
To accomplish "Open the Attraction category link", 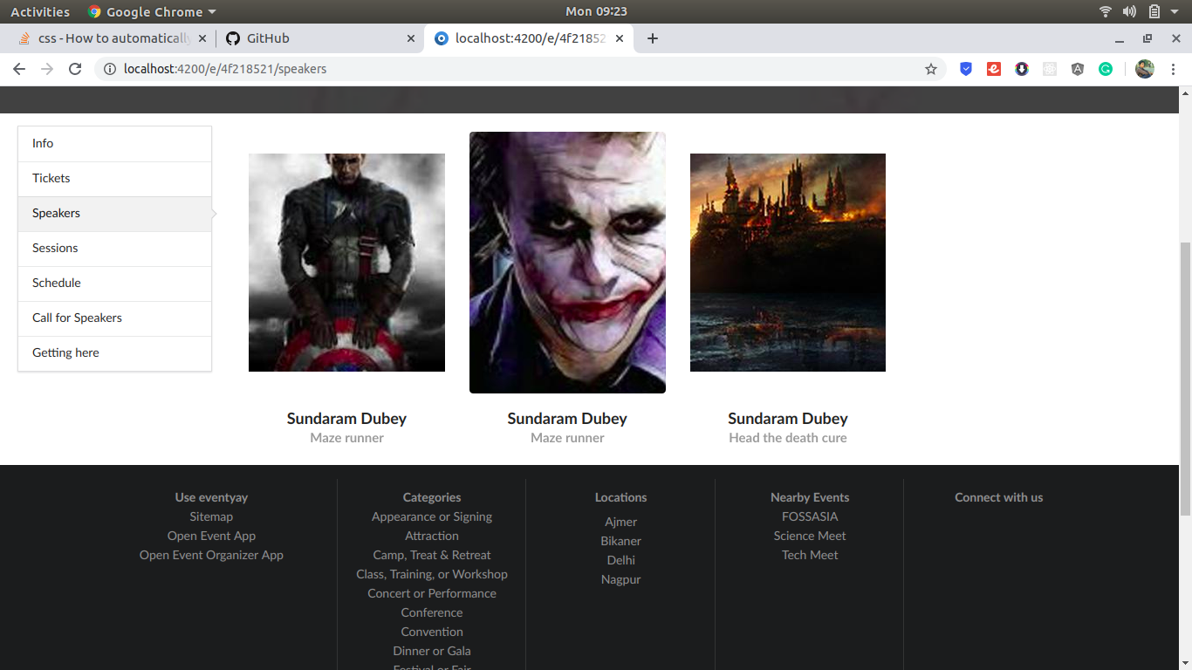I will 432,536.
